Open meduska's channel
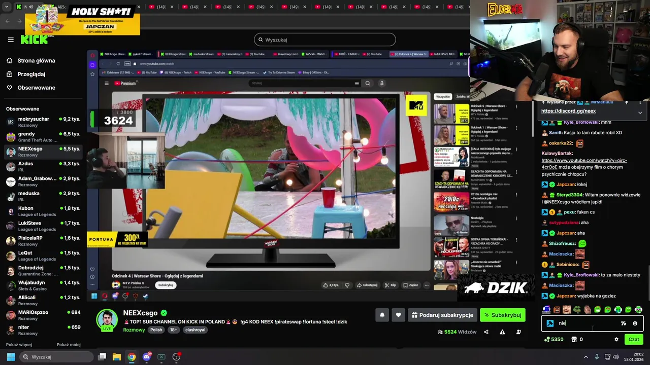This screenshot has width=650, height=365. click(43, 196)
